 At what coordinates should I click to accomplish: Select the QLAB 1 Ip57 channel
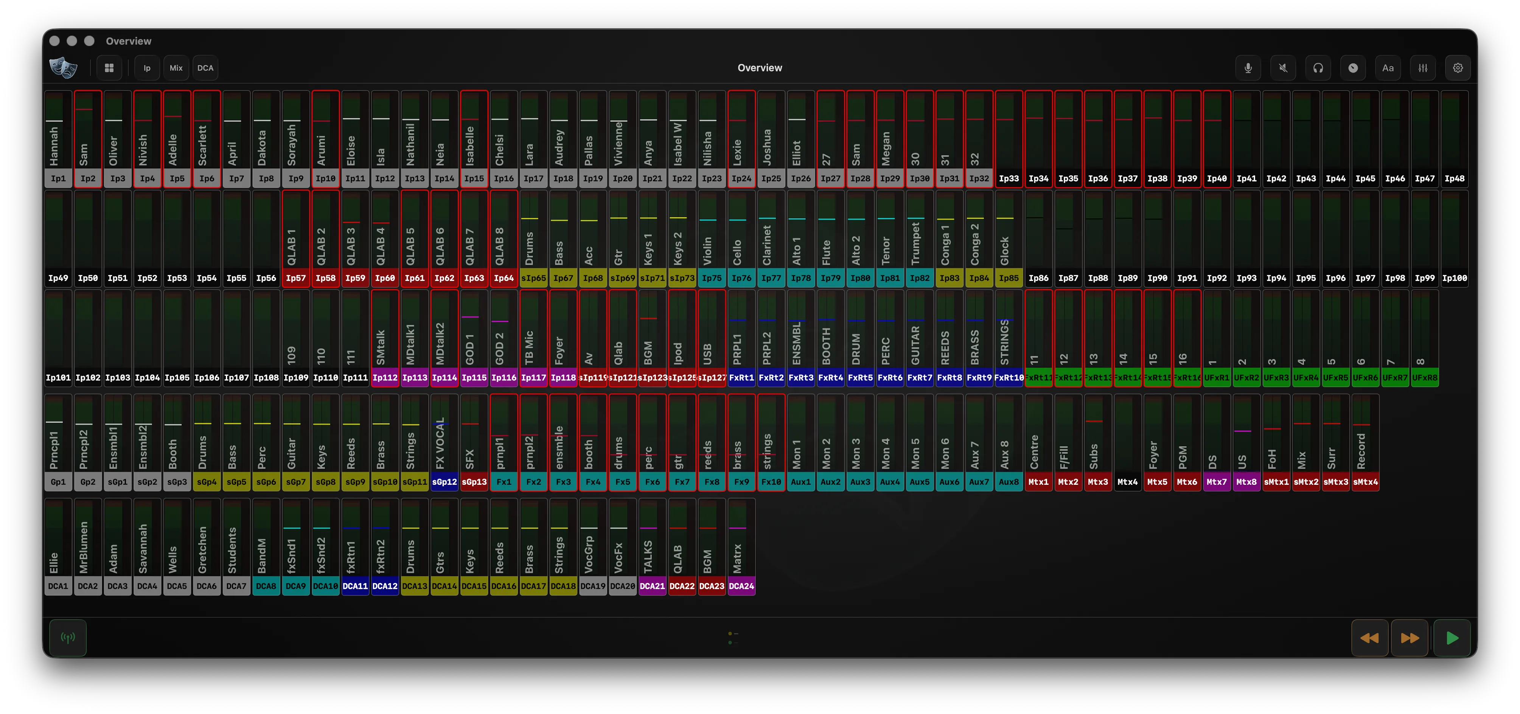click(295, 238)
